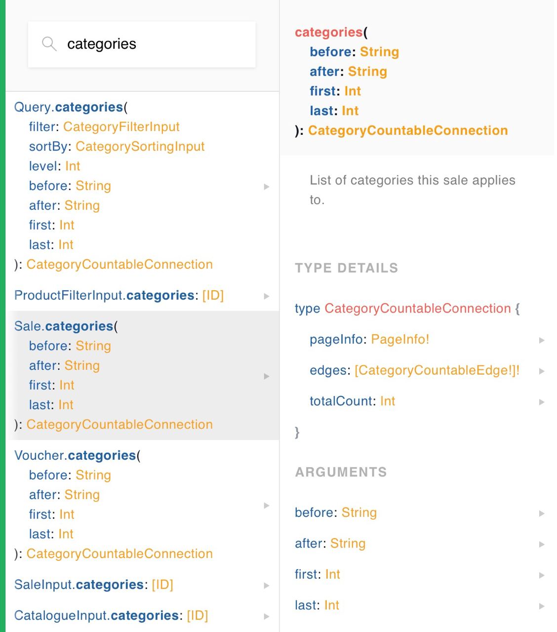
Task: Expand the pageInfo field arrow
Action: [542, 340]
